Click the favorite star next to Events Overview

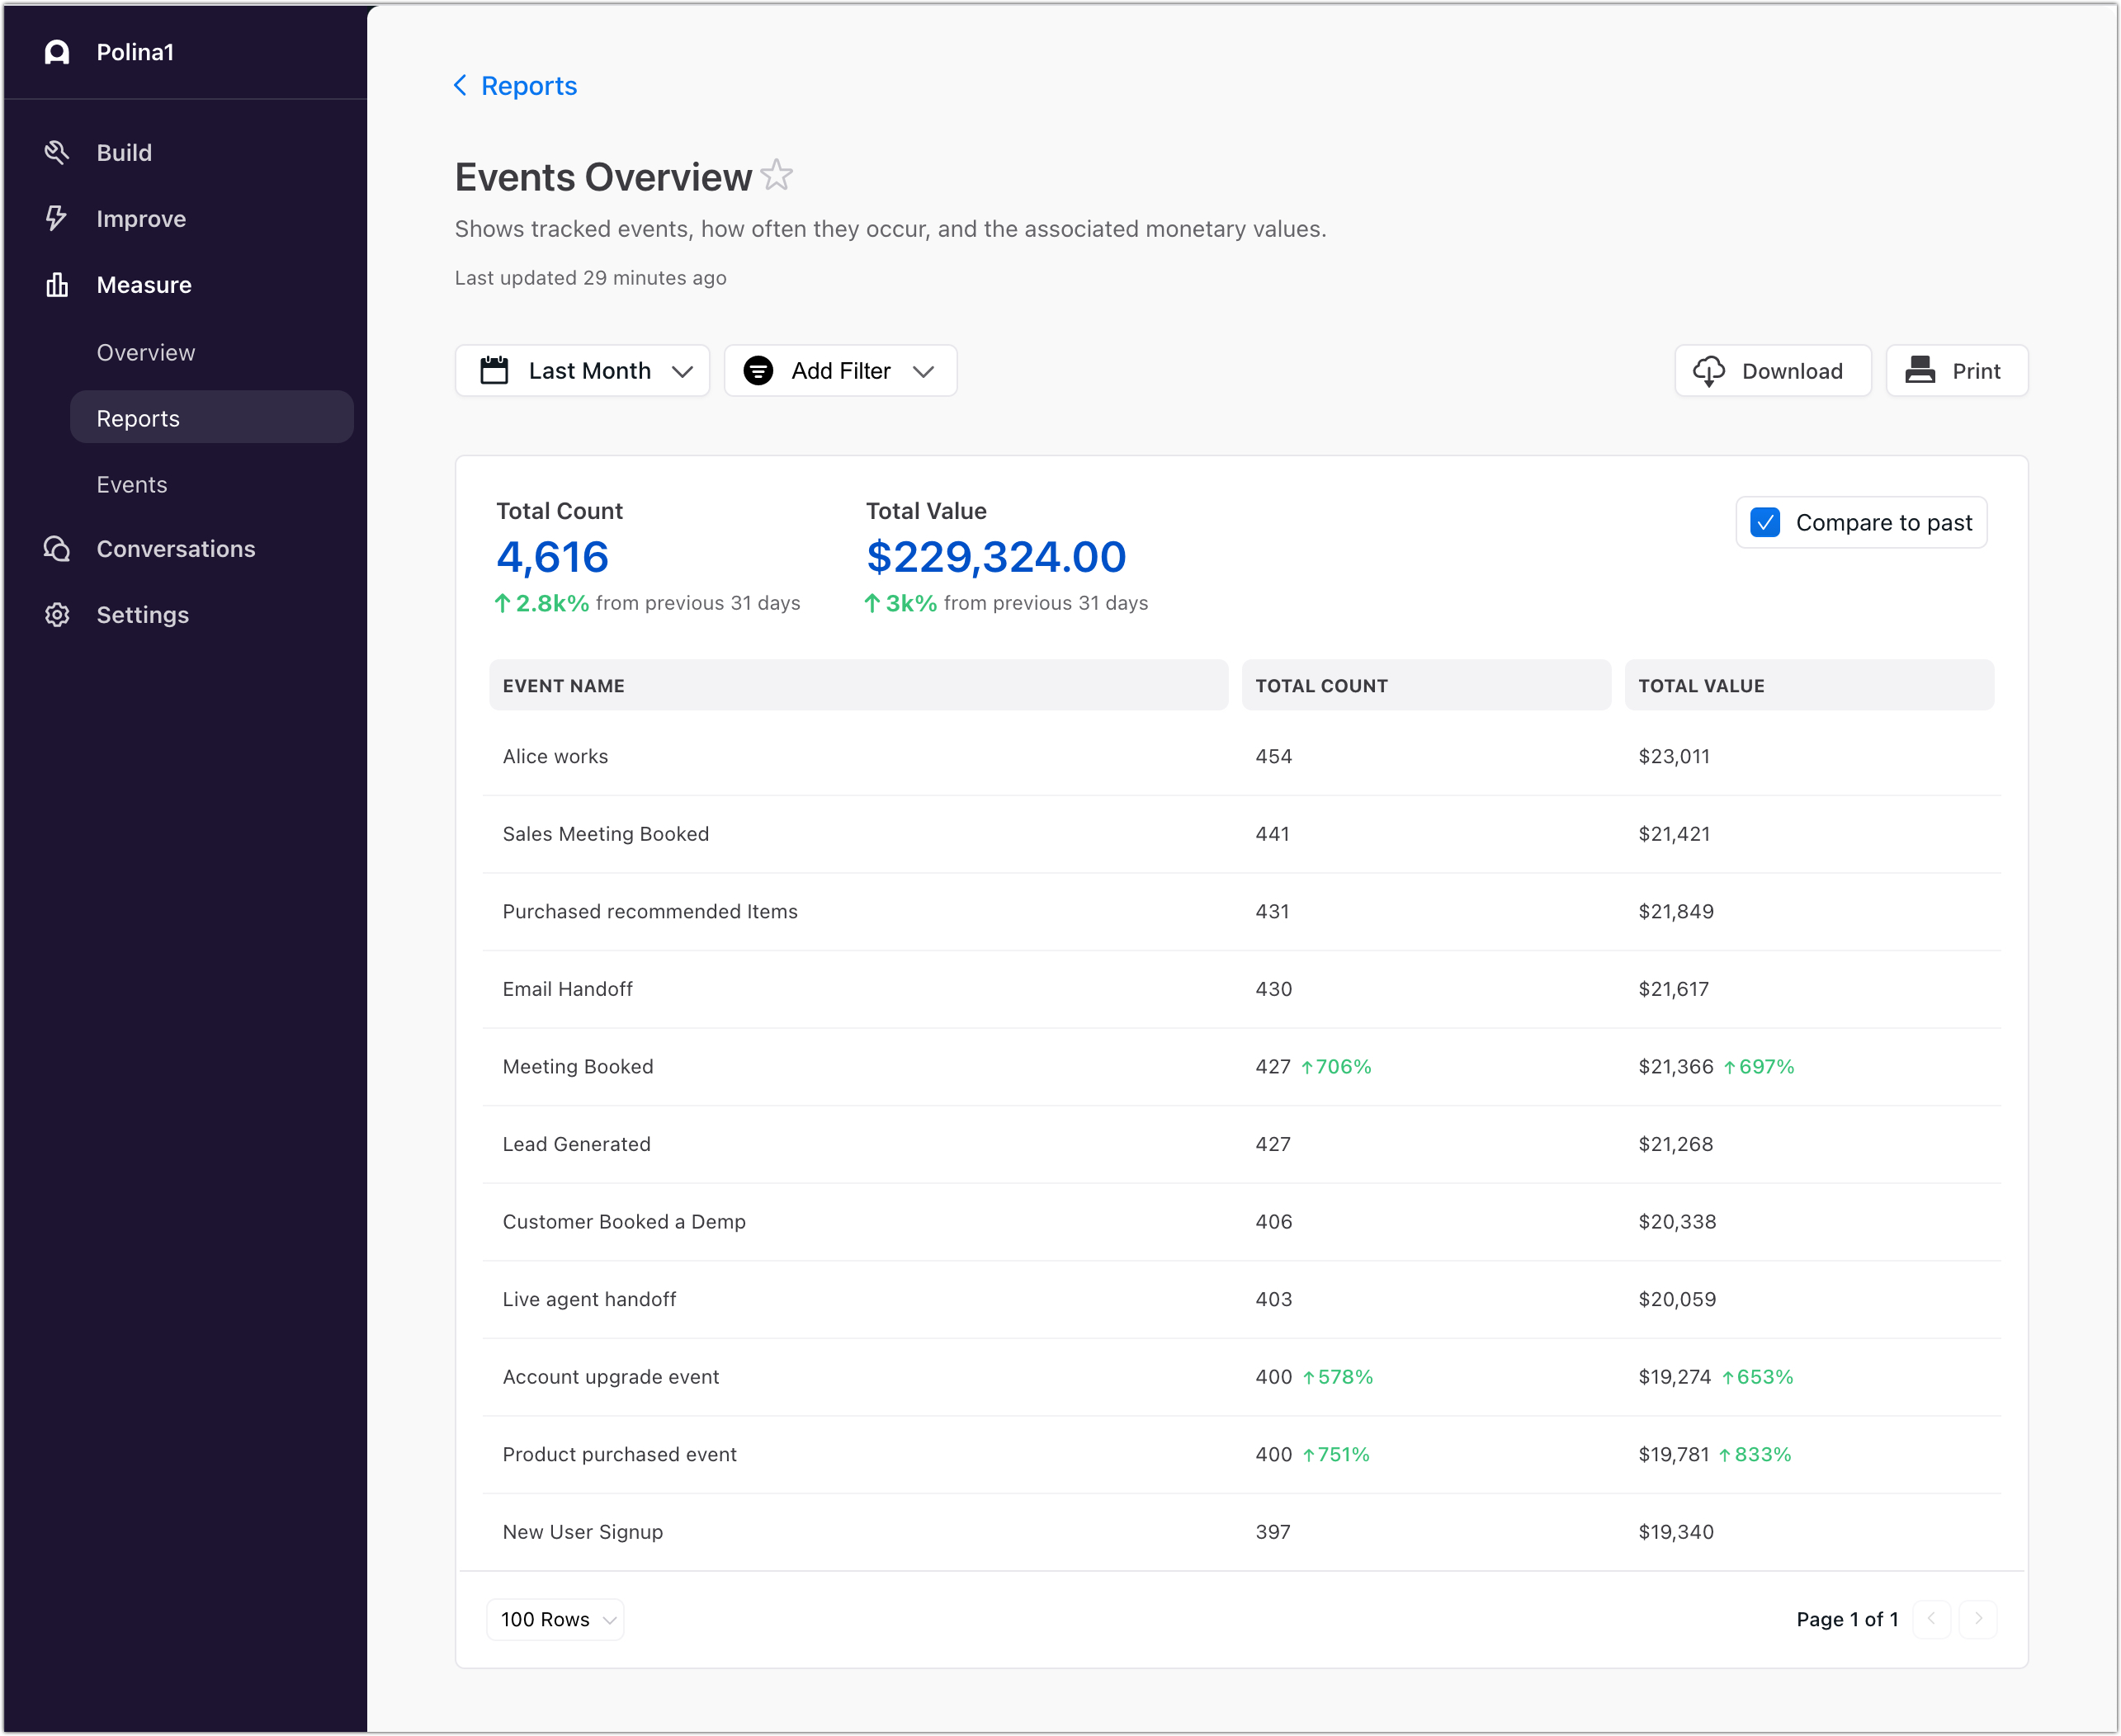(x=776, y=176)
